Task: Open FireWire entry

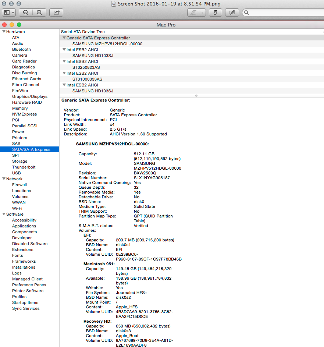Action: (x=20, y=91)
